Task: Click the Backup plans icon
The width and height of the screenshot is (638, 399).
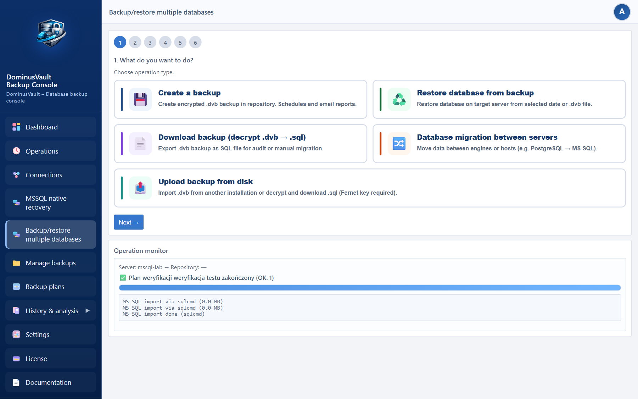Action: click(x=16, y=287)
